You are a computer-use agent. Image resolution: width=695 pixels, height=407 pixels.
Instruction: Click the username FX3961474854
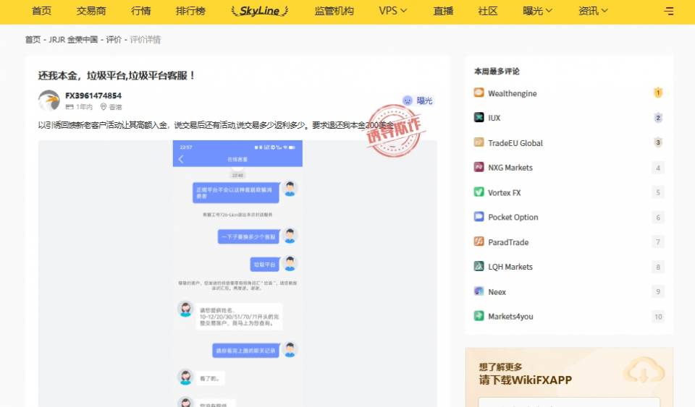93,95
